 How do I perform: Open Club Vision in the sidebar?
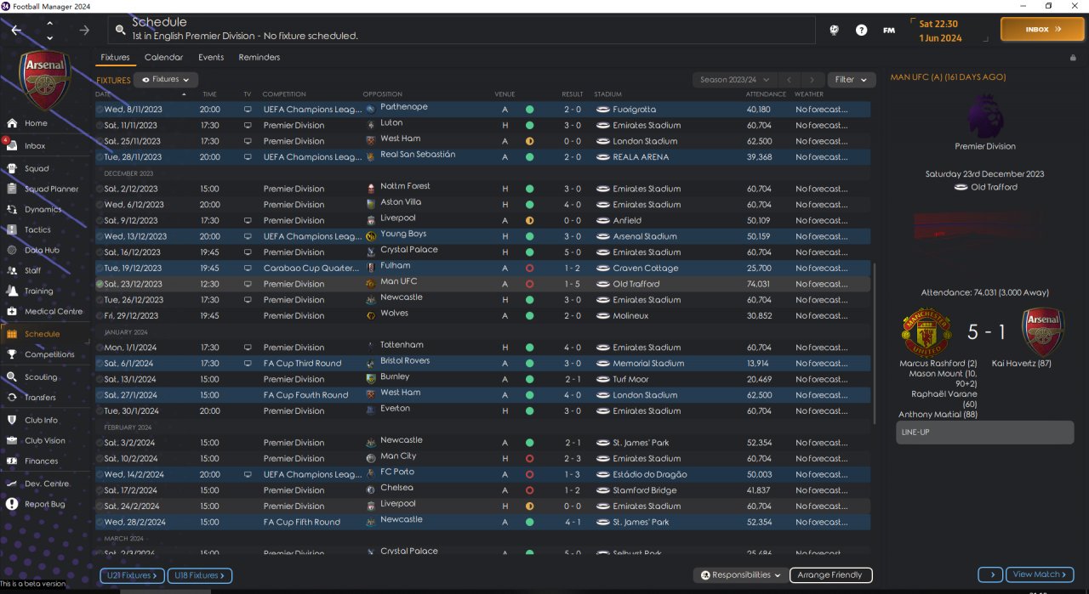45,440
